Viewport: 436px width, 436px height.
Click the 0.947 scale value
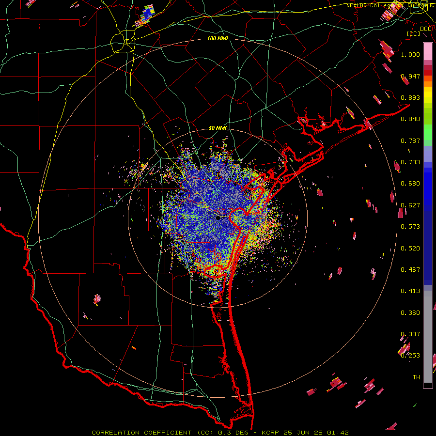point(410,76)
